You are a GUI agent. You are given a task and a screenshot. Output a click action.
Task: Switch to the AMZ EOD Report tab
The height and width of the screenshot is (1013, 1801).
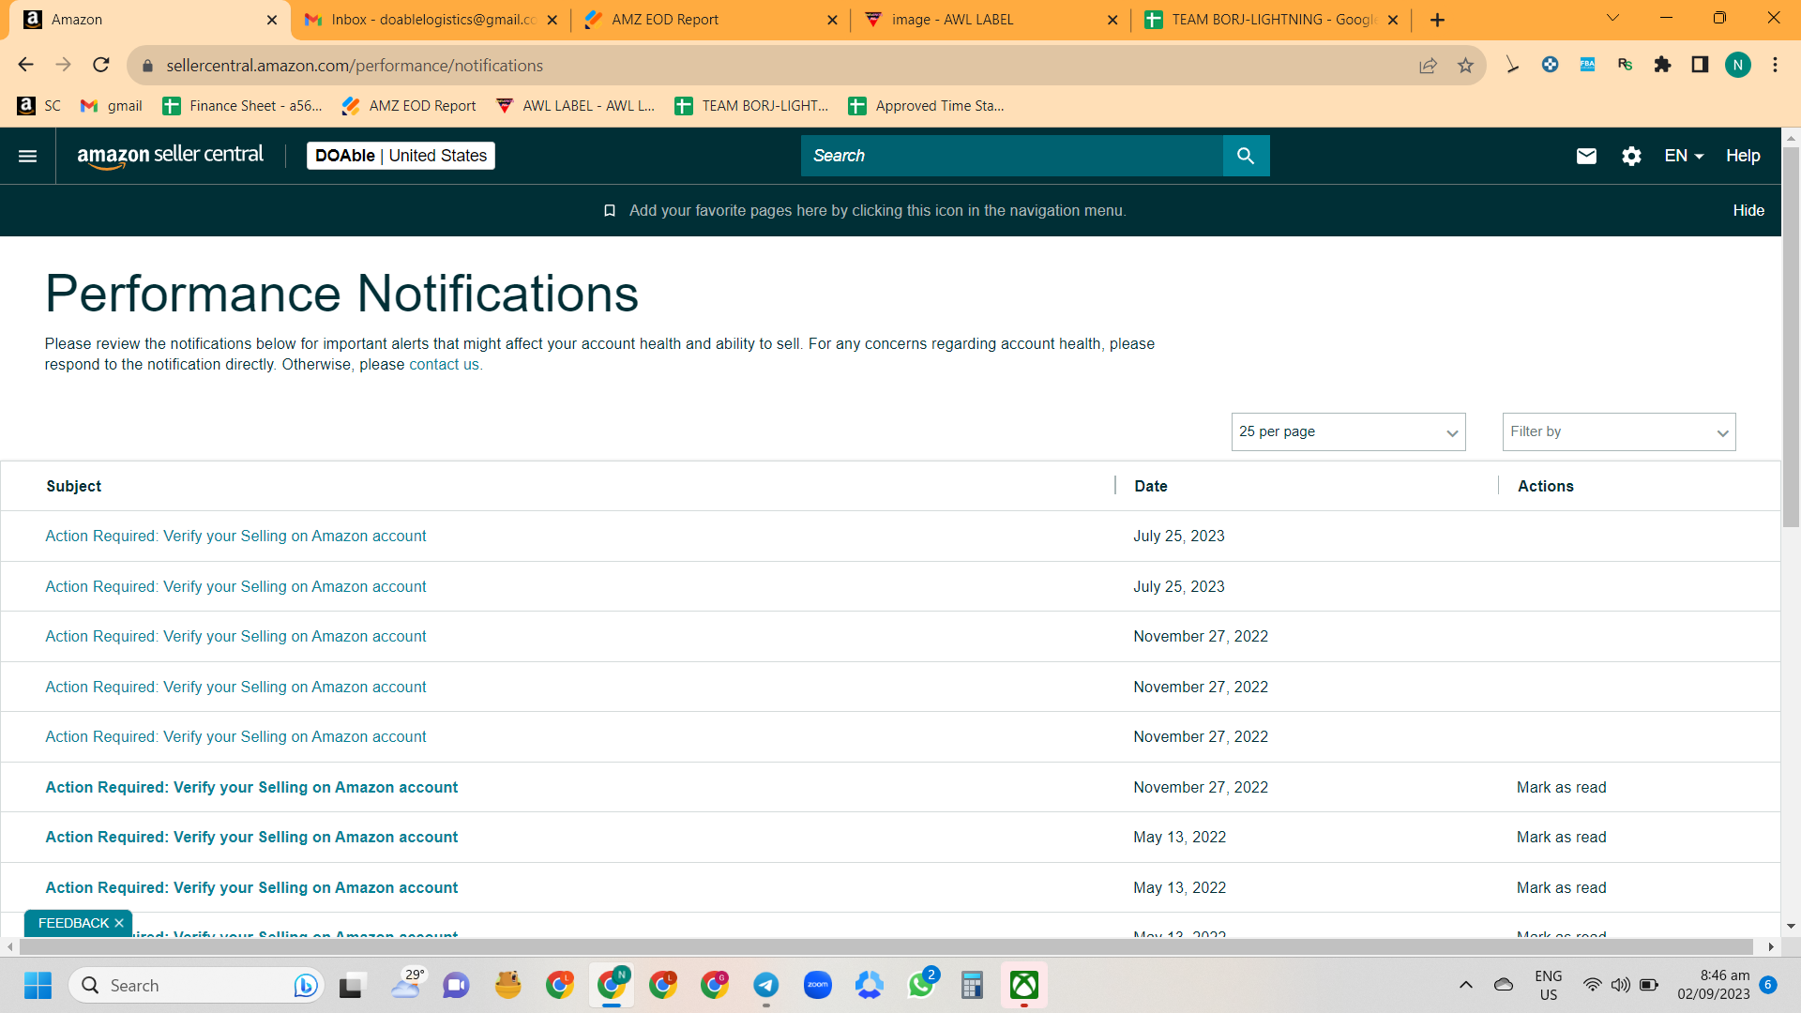711,20
